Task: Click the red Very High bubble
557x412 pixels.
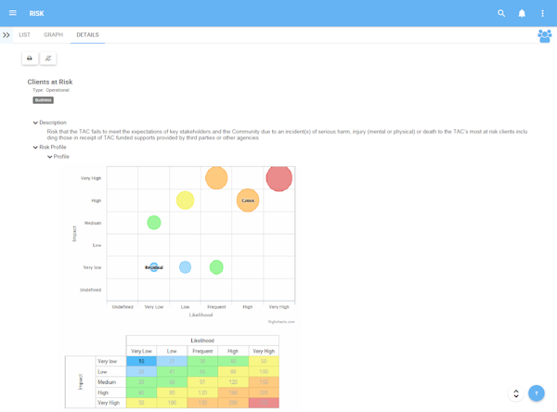Action: [x=278, y=178]
